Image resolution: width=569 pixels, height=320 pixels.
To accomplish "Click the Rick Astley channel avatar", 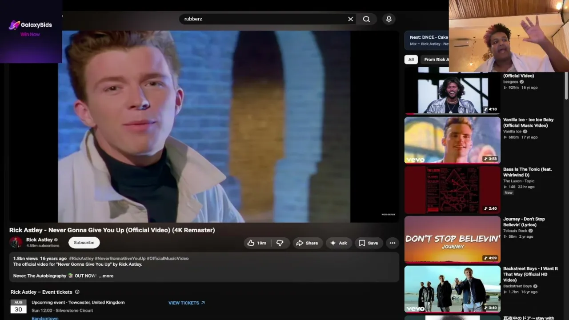I will [x=16, y=242].
